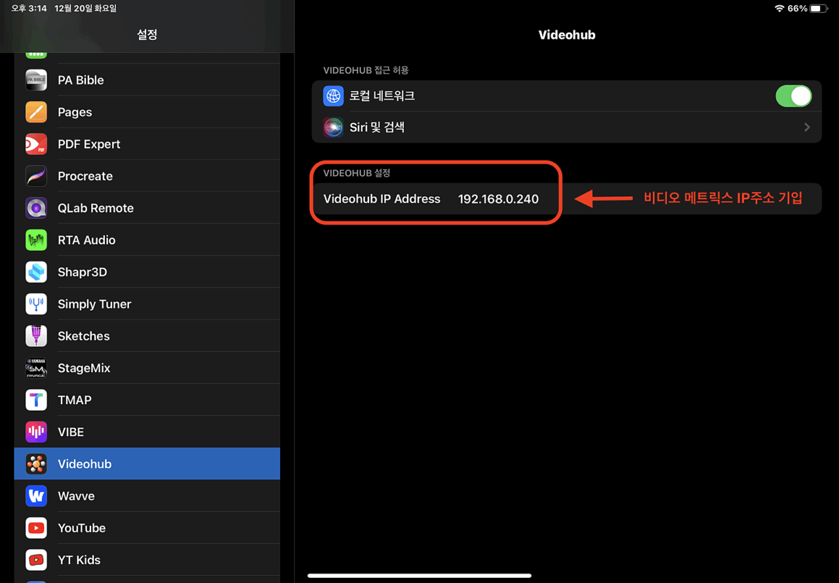Viewport: 839px width, 583px height.
Task: Choose Simply Tuner label in sidebar
Action: coord(94,304)
